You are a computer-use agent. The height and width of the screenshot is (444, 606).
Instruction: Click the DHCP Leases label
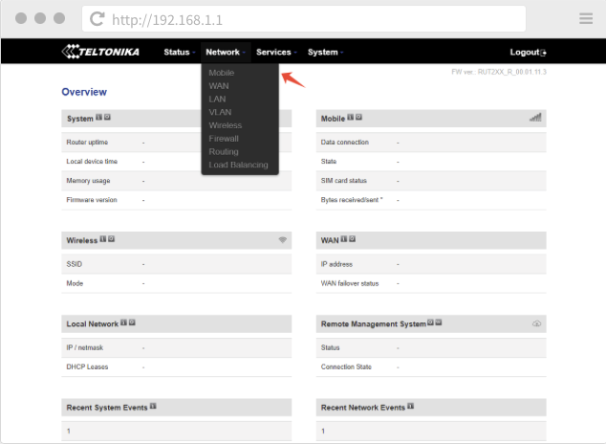click(x=87, y=367)
